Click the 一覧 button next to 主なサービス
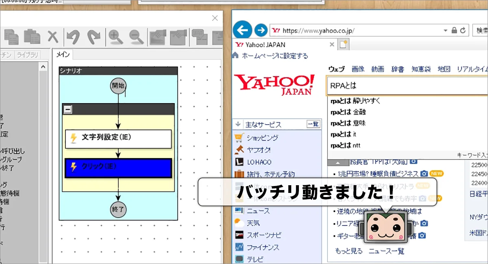Image resolution: width=488 pixels, height=264 pixels. click(313, 124)
